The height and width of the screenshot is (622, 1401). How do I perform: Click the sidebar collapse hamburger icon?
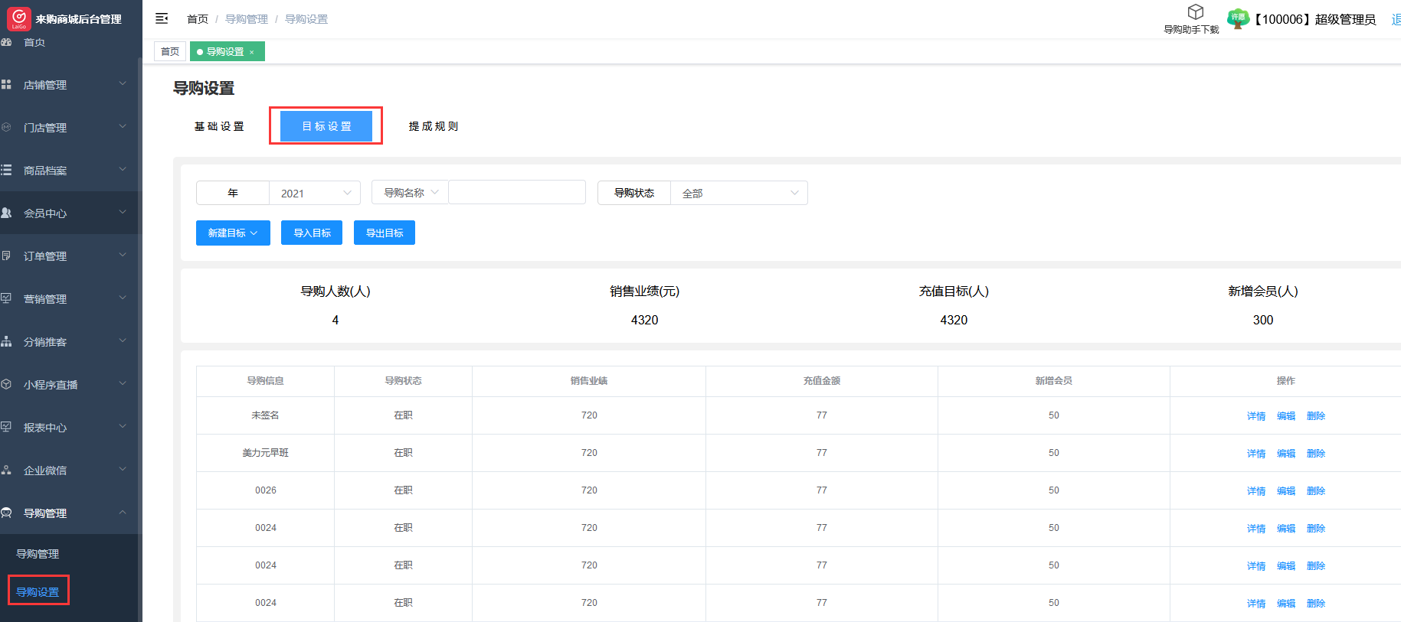click(x=162, y=18)
